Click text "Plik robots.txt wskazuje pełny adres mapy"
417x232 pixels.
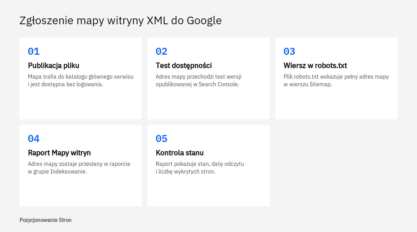point(336,77)
